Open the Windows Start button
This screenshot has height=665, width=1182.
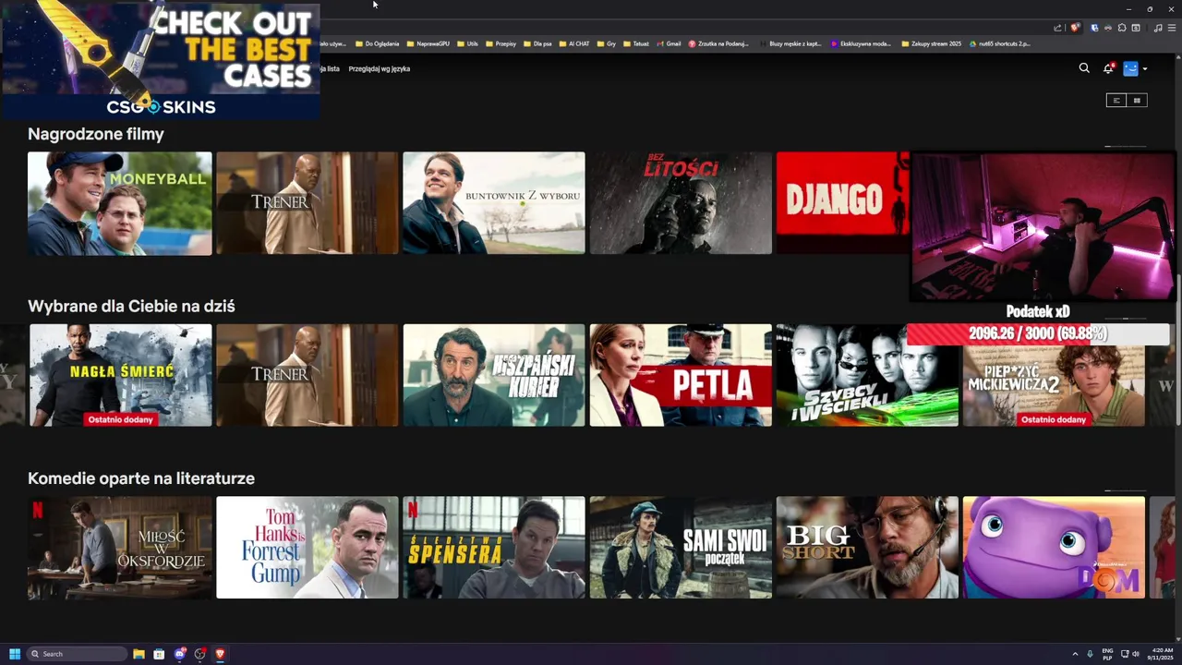[x=15, y=654]
